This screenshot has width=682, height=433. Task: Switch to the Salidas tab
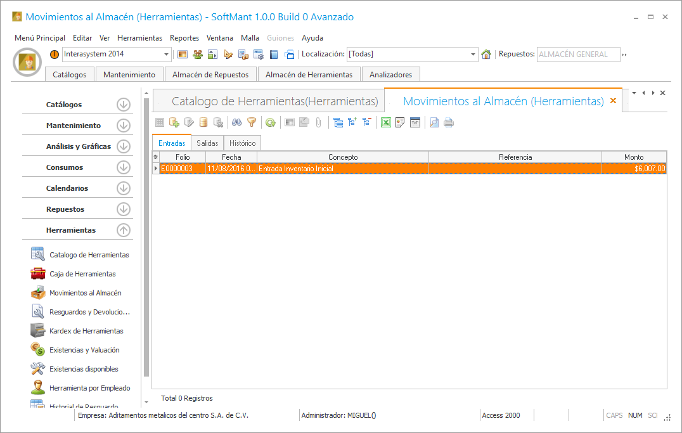[207, 143]
